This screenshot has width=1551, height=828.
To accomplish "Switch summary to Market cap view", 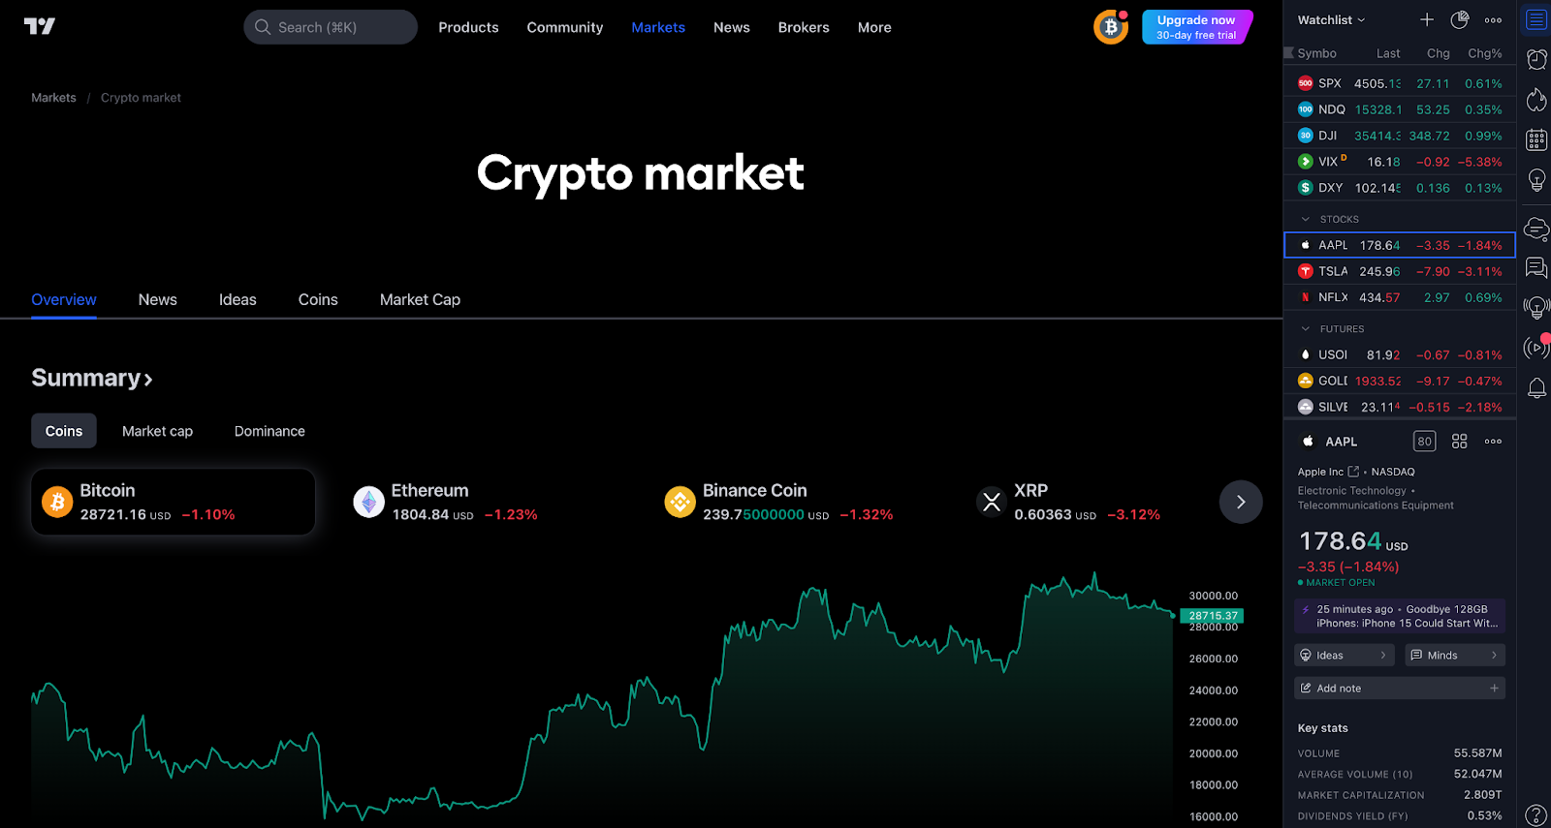I will tap(157, 431).
